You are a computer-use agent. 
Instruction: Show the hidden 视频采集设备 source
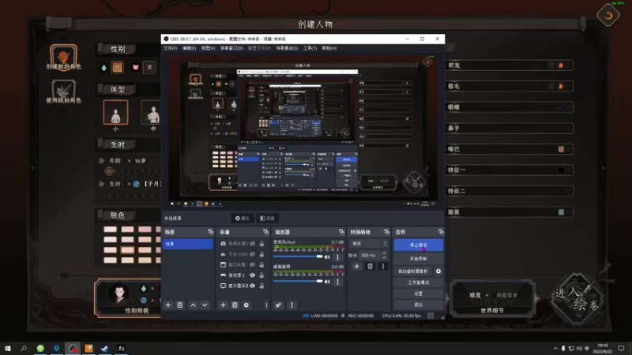[252, 244]
